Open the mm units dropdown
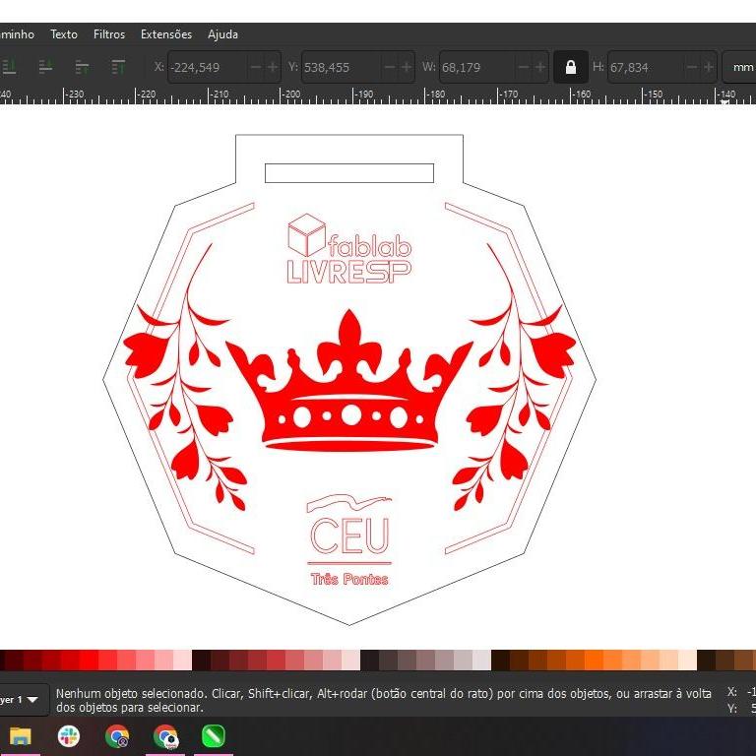The image size is (756, 756). pyautogui.click(x=740, y=67)
